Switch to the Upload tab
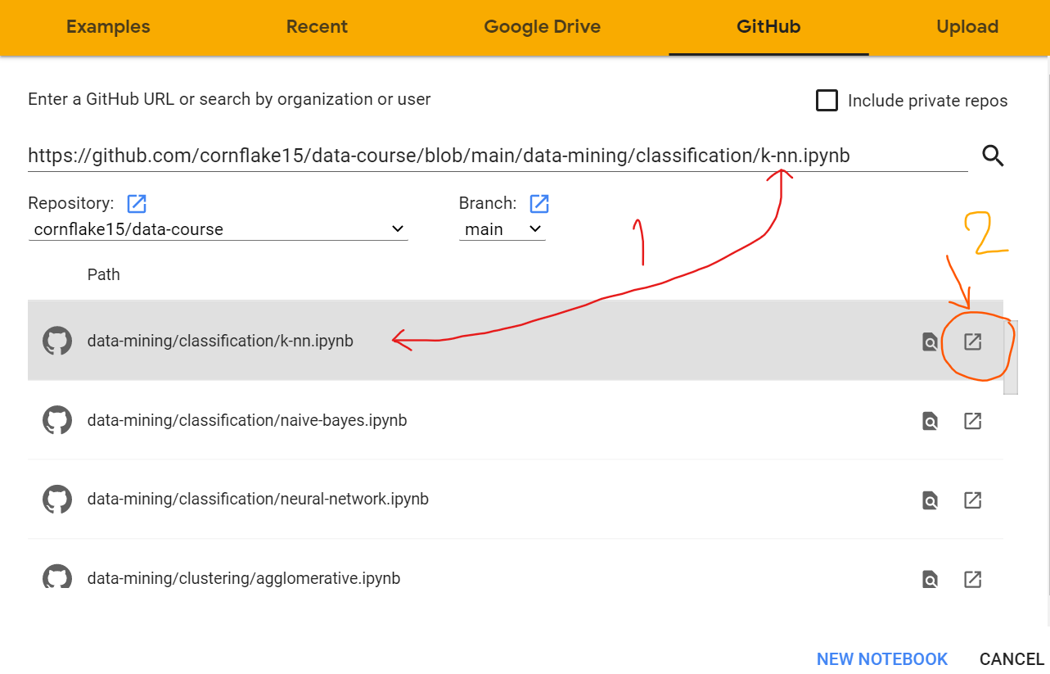The width and height of the screenshot is (1050, 674). click(967, 27)
